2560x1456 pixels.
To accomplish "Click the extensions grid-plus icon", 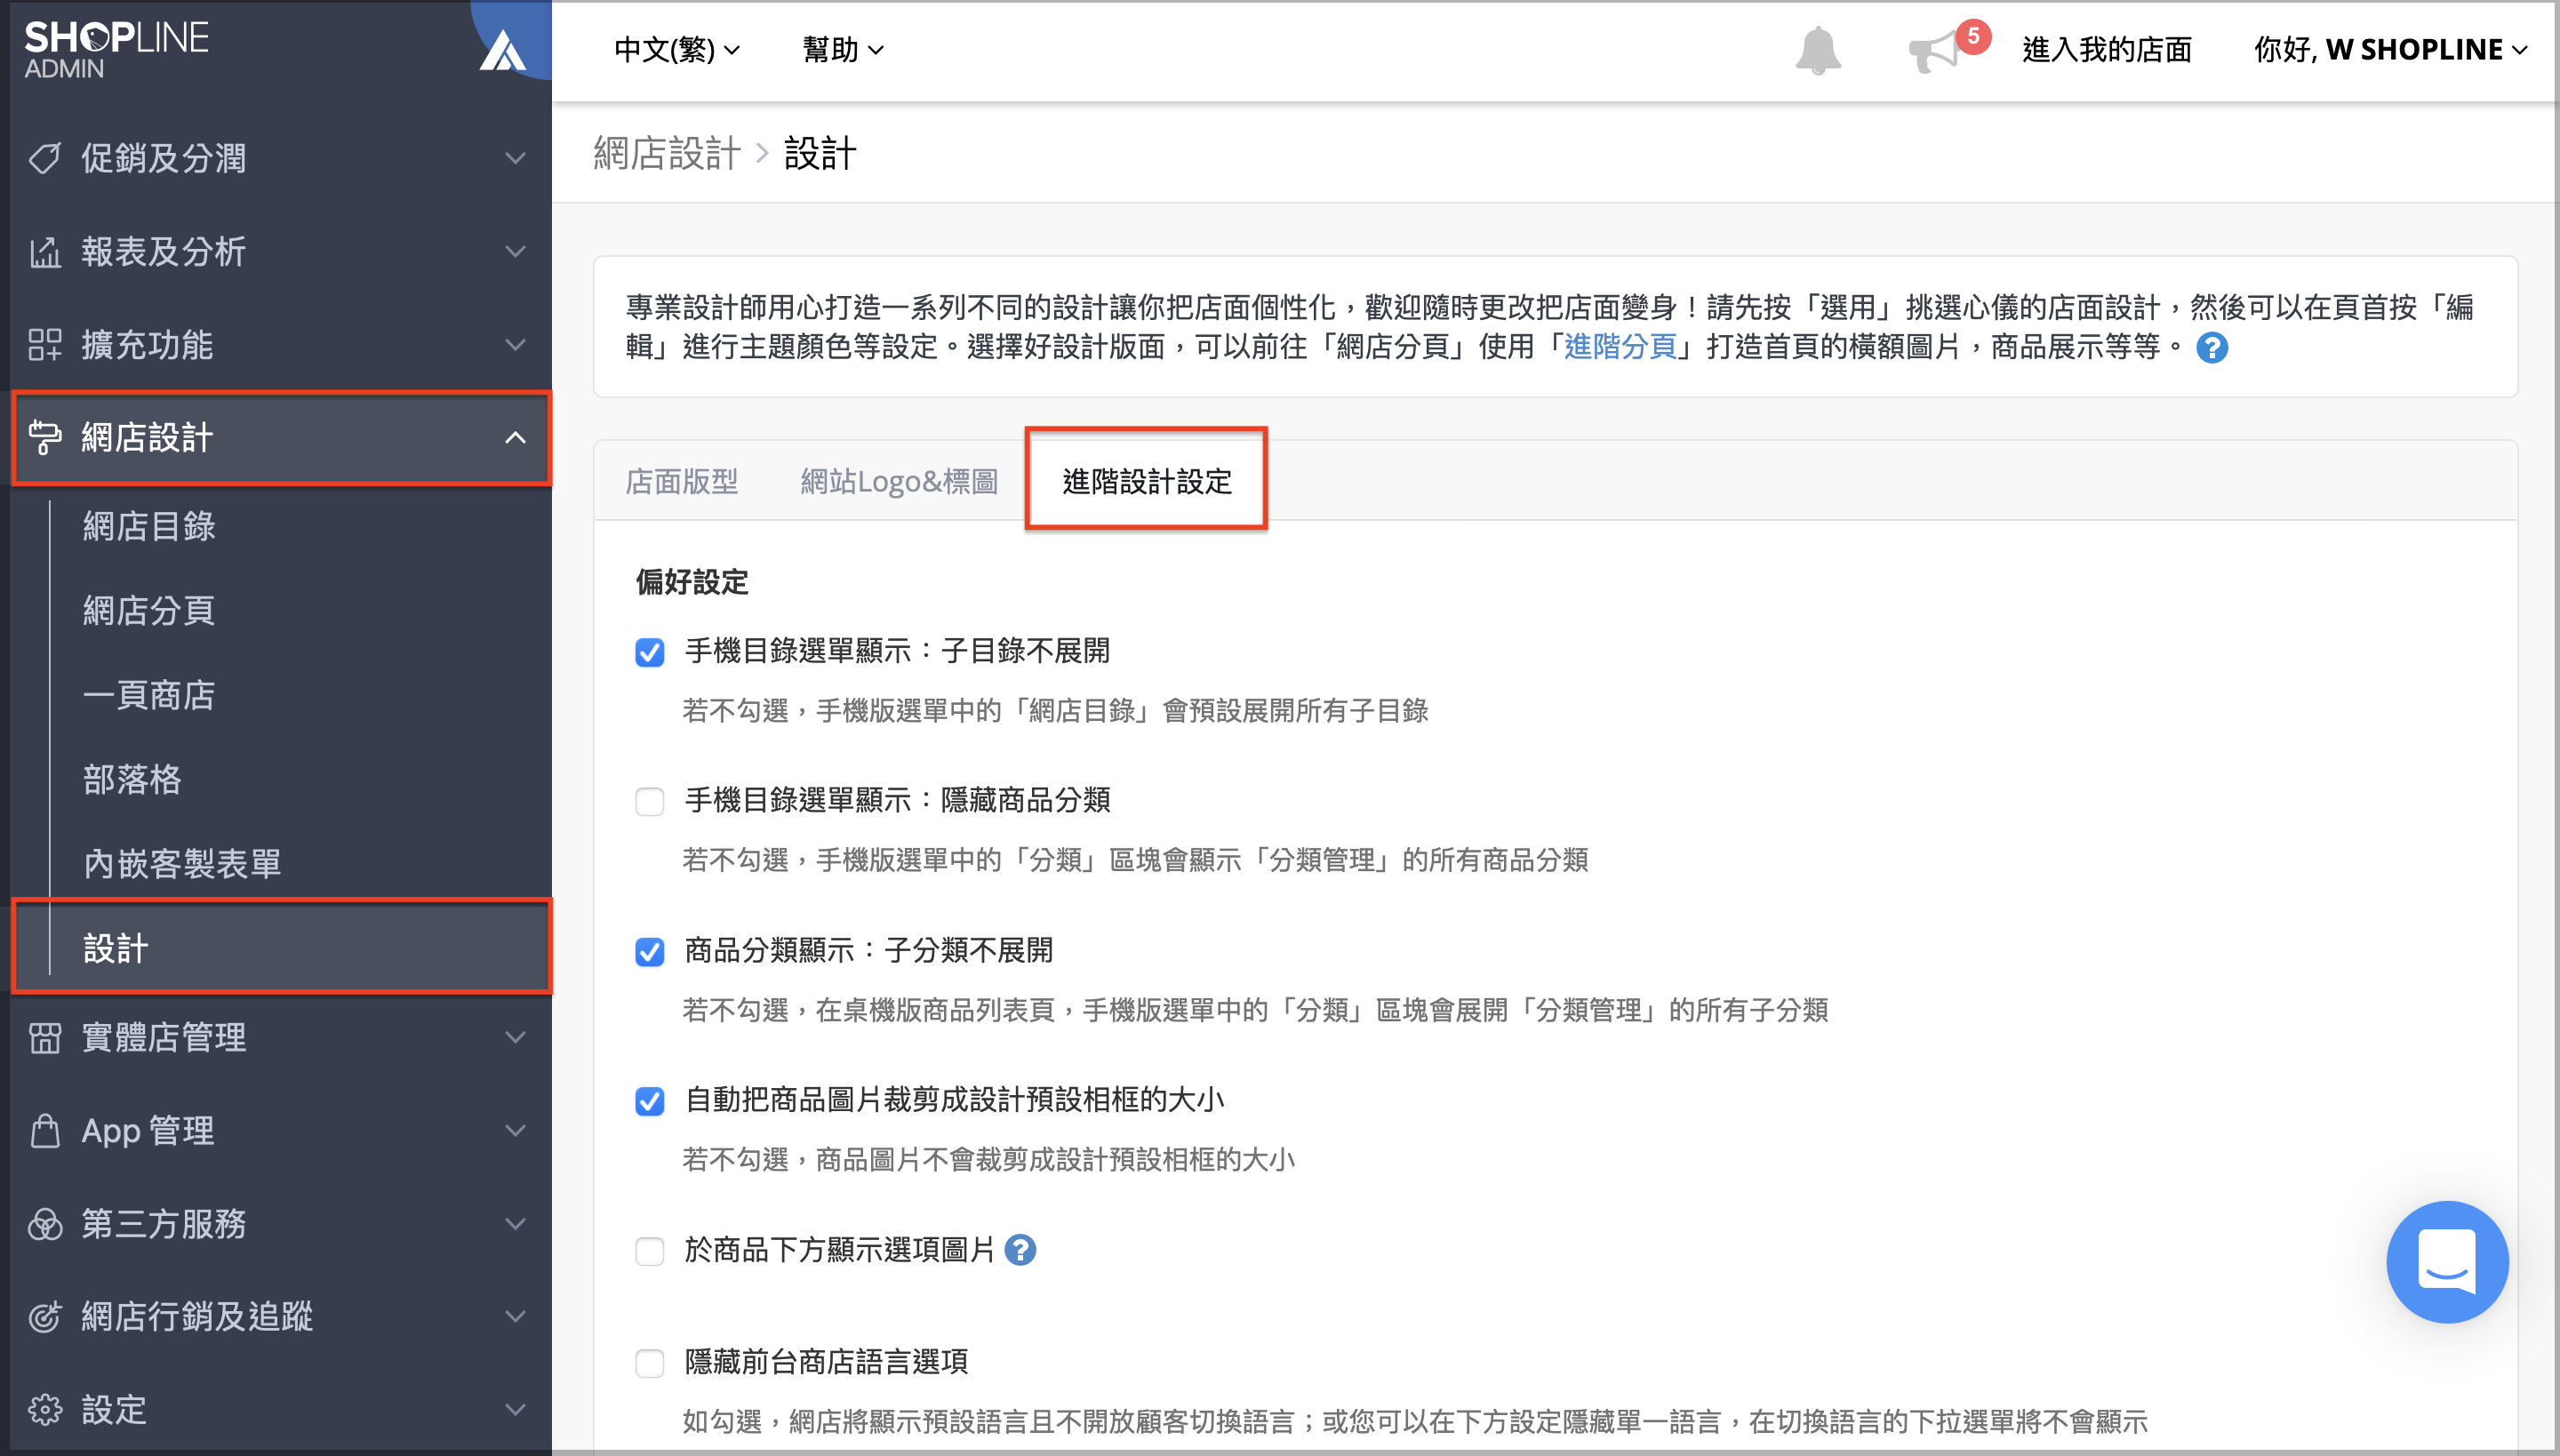I will pyautogui.click(x=44, y=344).
